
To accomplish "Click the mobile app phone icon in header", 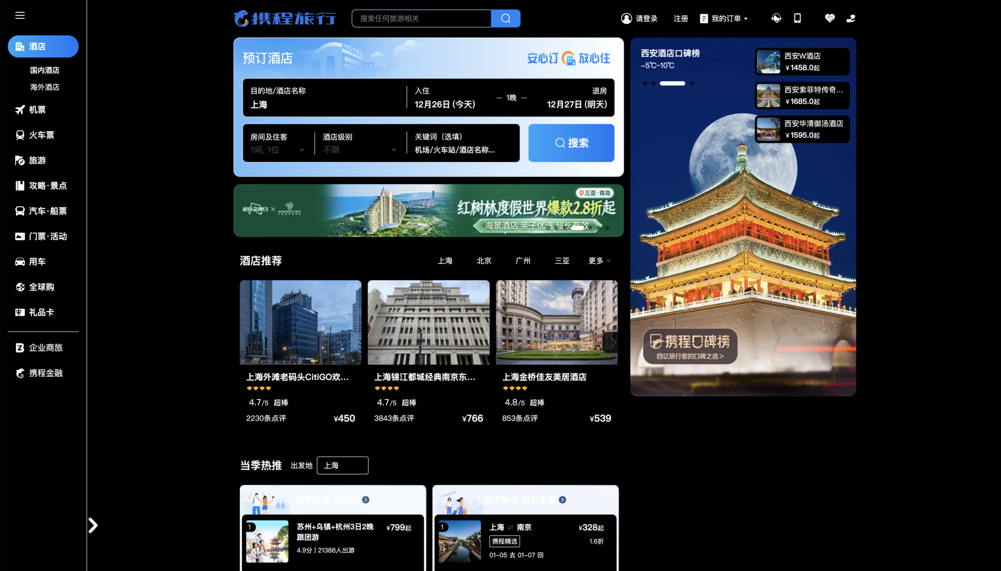I will click(798, 18).
